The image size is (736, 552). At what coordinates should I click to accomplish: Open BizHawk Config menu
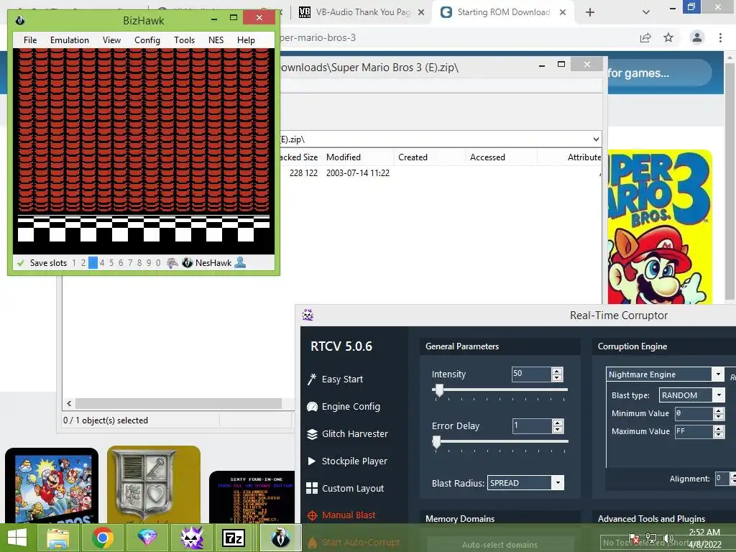(x=147, y=40)
